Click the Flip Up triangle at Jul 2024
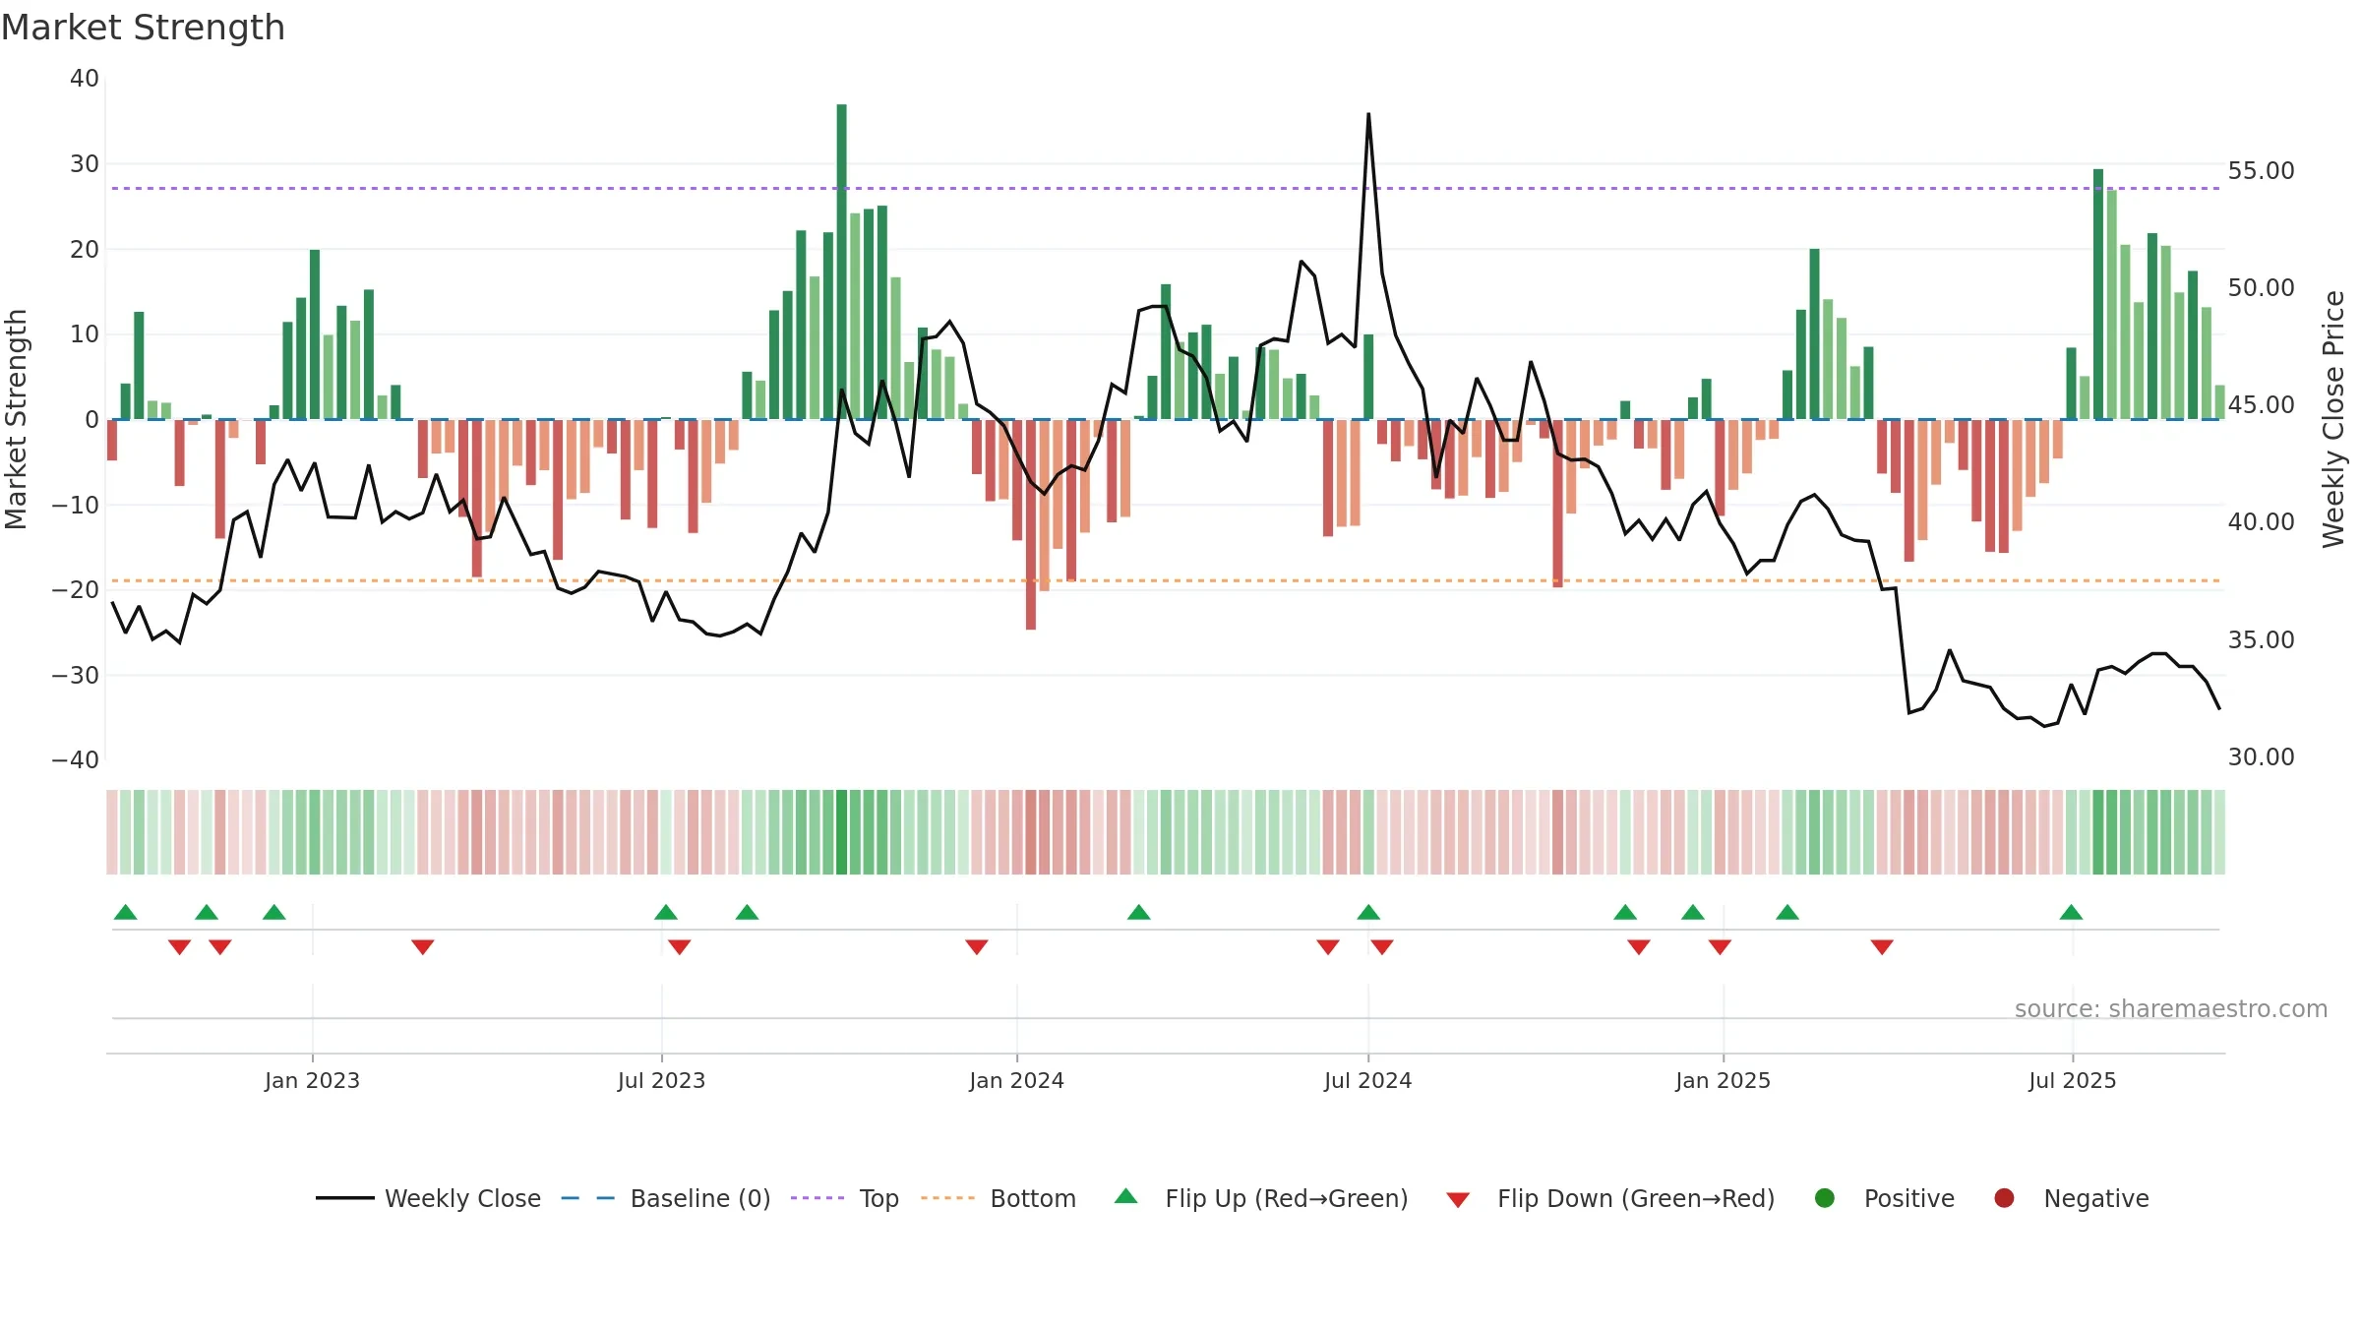The height and width of the screenshot is (1328, 2361). pos(1368,912)
